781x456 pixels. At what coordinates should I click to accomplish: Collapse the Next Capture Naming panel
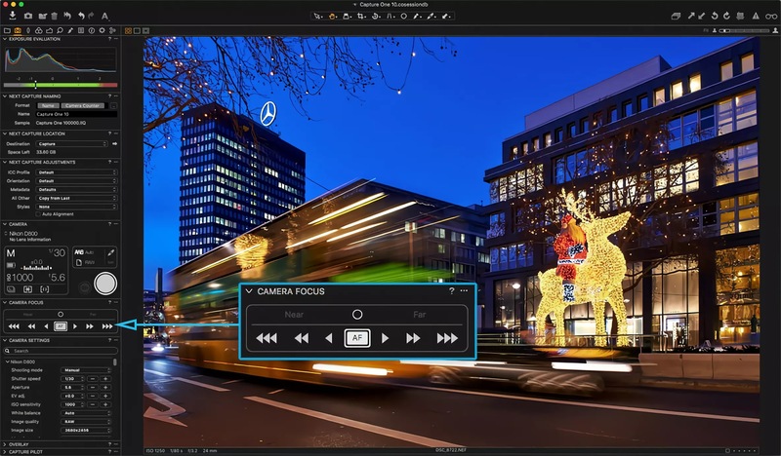tap(5, 95)
